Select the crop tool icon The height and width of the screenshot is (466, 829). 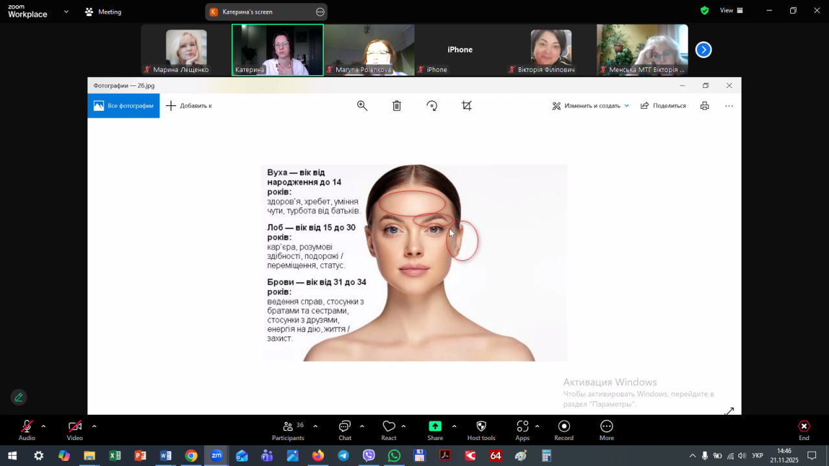tap(466, 105)
